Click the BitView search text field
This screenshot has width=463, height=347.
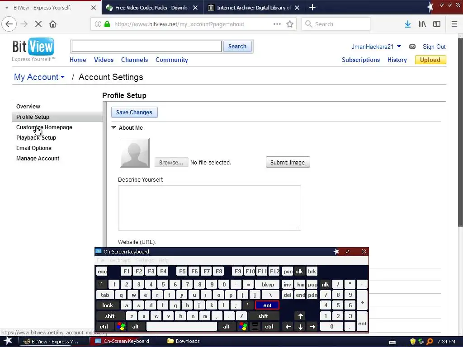click(x=146, y=47)
